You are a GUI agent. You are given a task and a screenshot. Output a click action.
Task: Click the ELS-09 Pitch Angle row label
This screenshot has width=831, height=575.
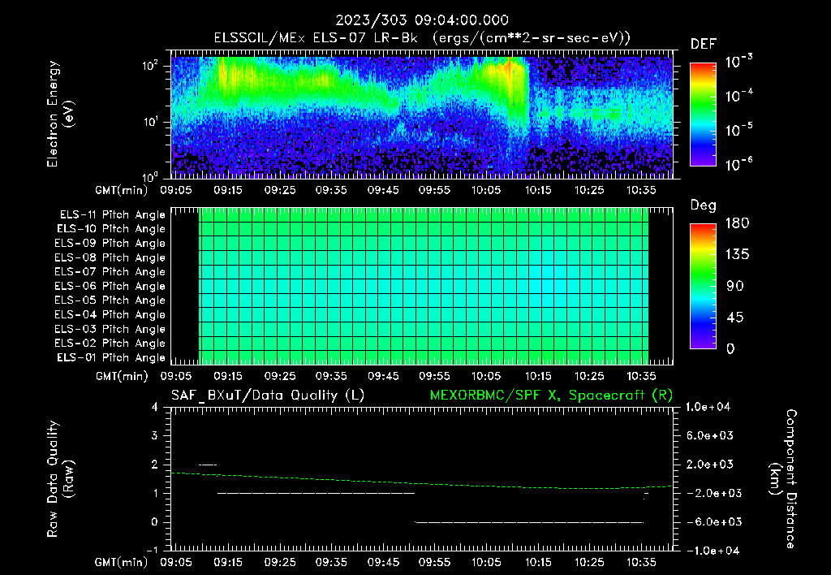[x=110, y=244]
